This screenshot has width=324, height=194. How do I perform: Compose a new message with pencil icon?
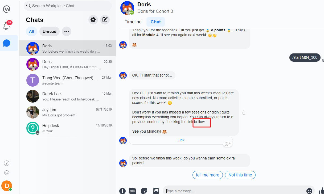click(105, 20)
